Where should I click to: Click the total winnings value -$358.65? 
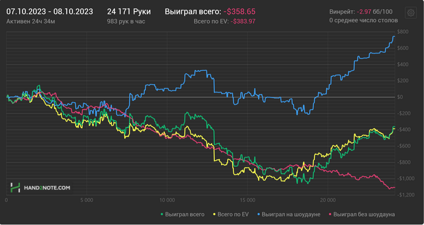pyautogui.click(x=239, y=11)
